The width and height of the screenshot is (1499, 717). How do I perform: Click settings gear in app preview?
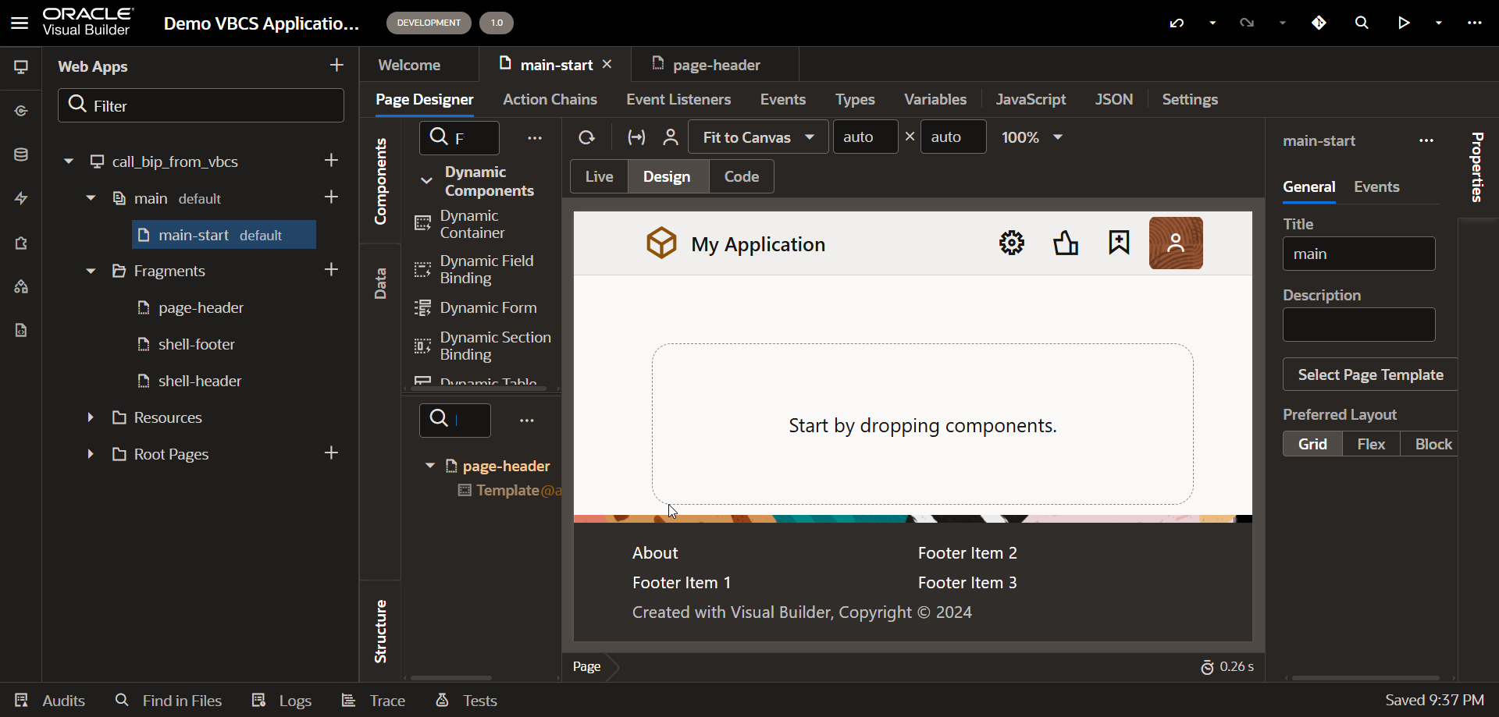tap(1012, 243)
